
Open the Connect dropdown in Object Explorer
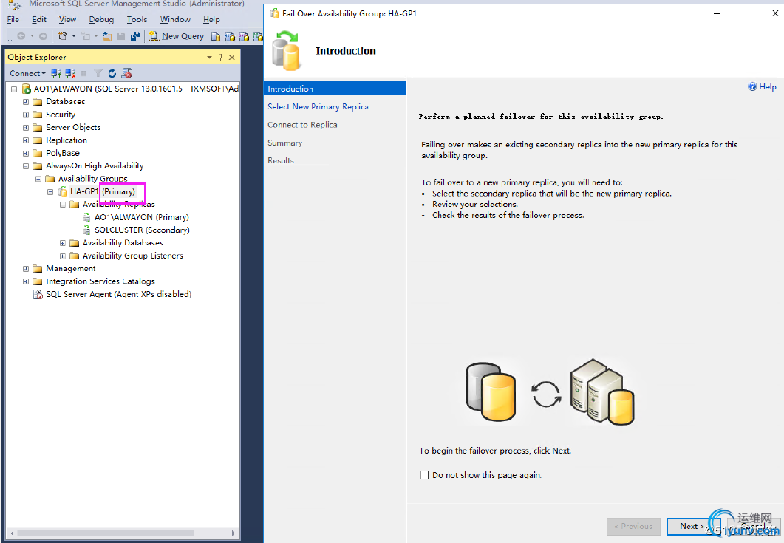[x=27, y=73]
